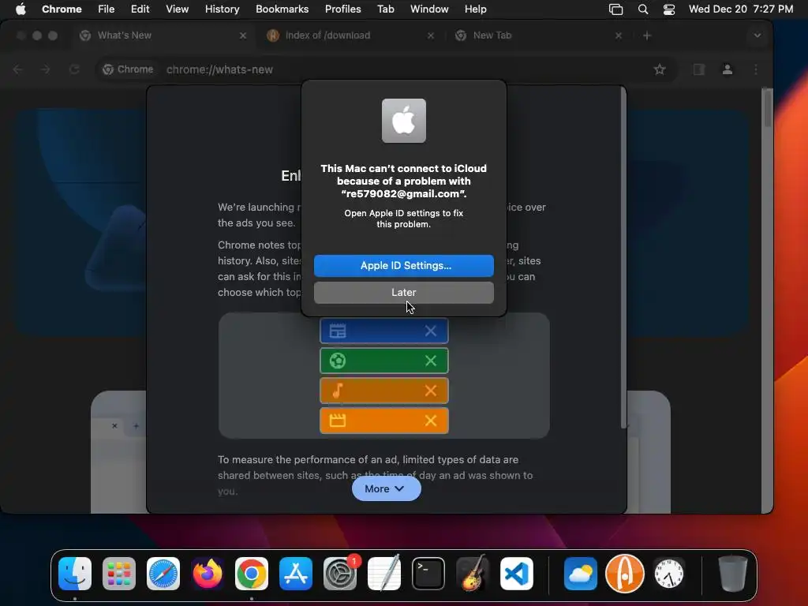
Task: Open the Chrome three-dot menu
Action: click(755, 69)
